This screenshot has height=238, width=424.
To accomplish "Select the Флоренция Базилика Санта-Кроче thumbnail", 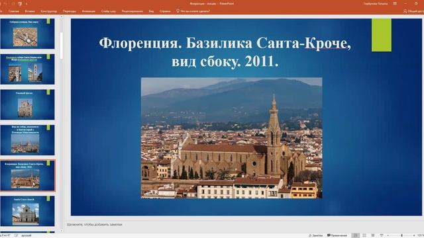I will tap(27, 176).
